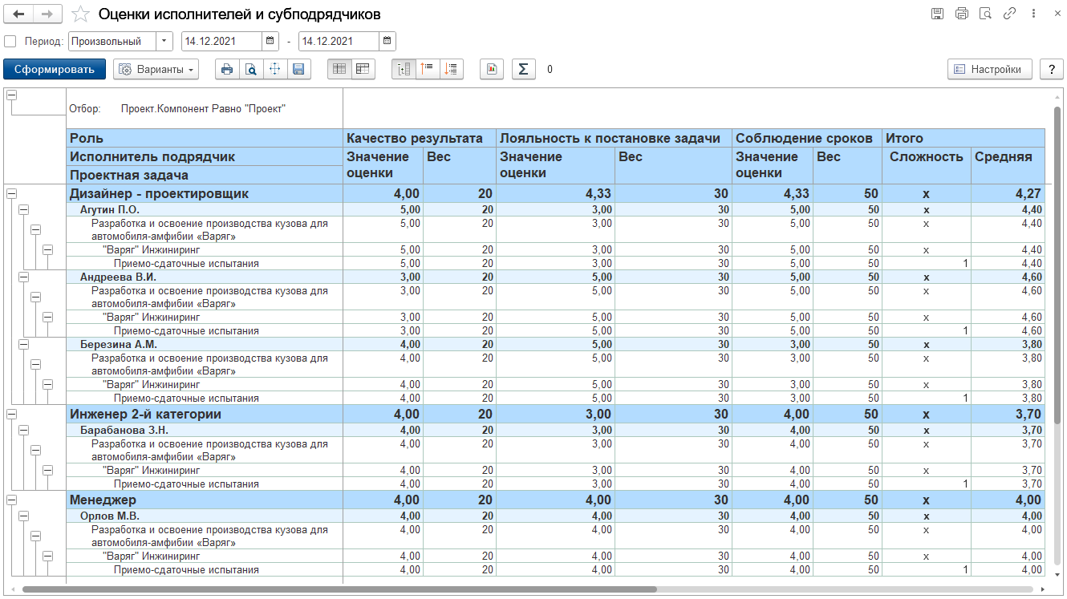Viewport: 1067px width, 599px height.
Task: Open calendar picker for the start date
Action: (270, 41)
